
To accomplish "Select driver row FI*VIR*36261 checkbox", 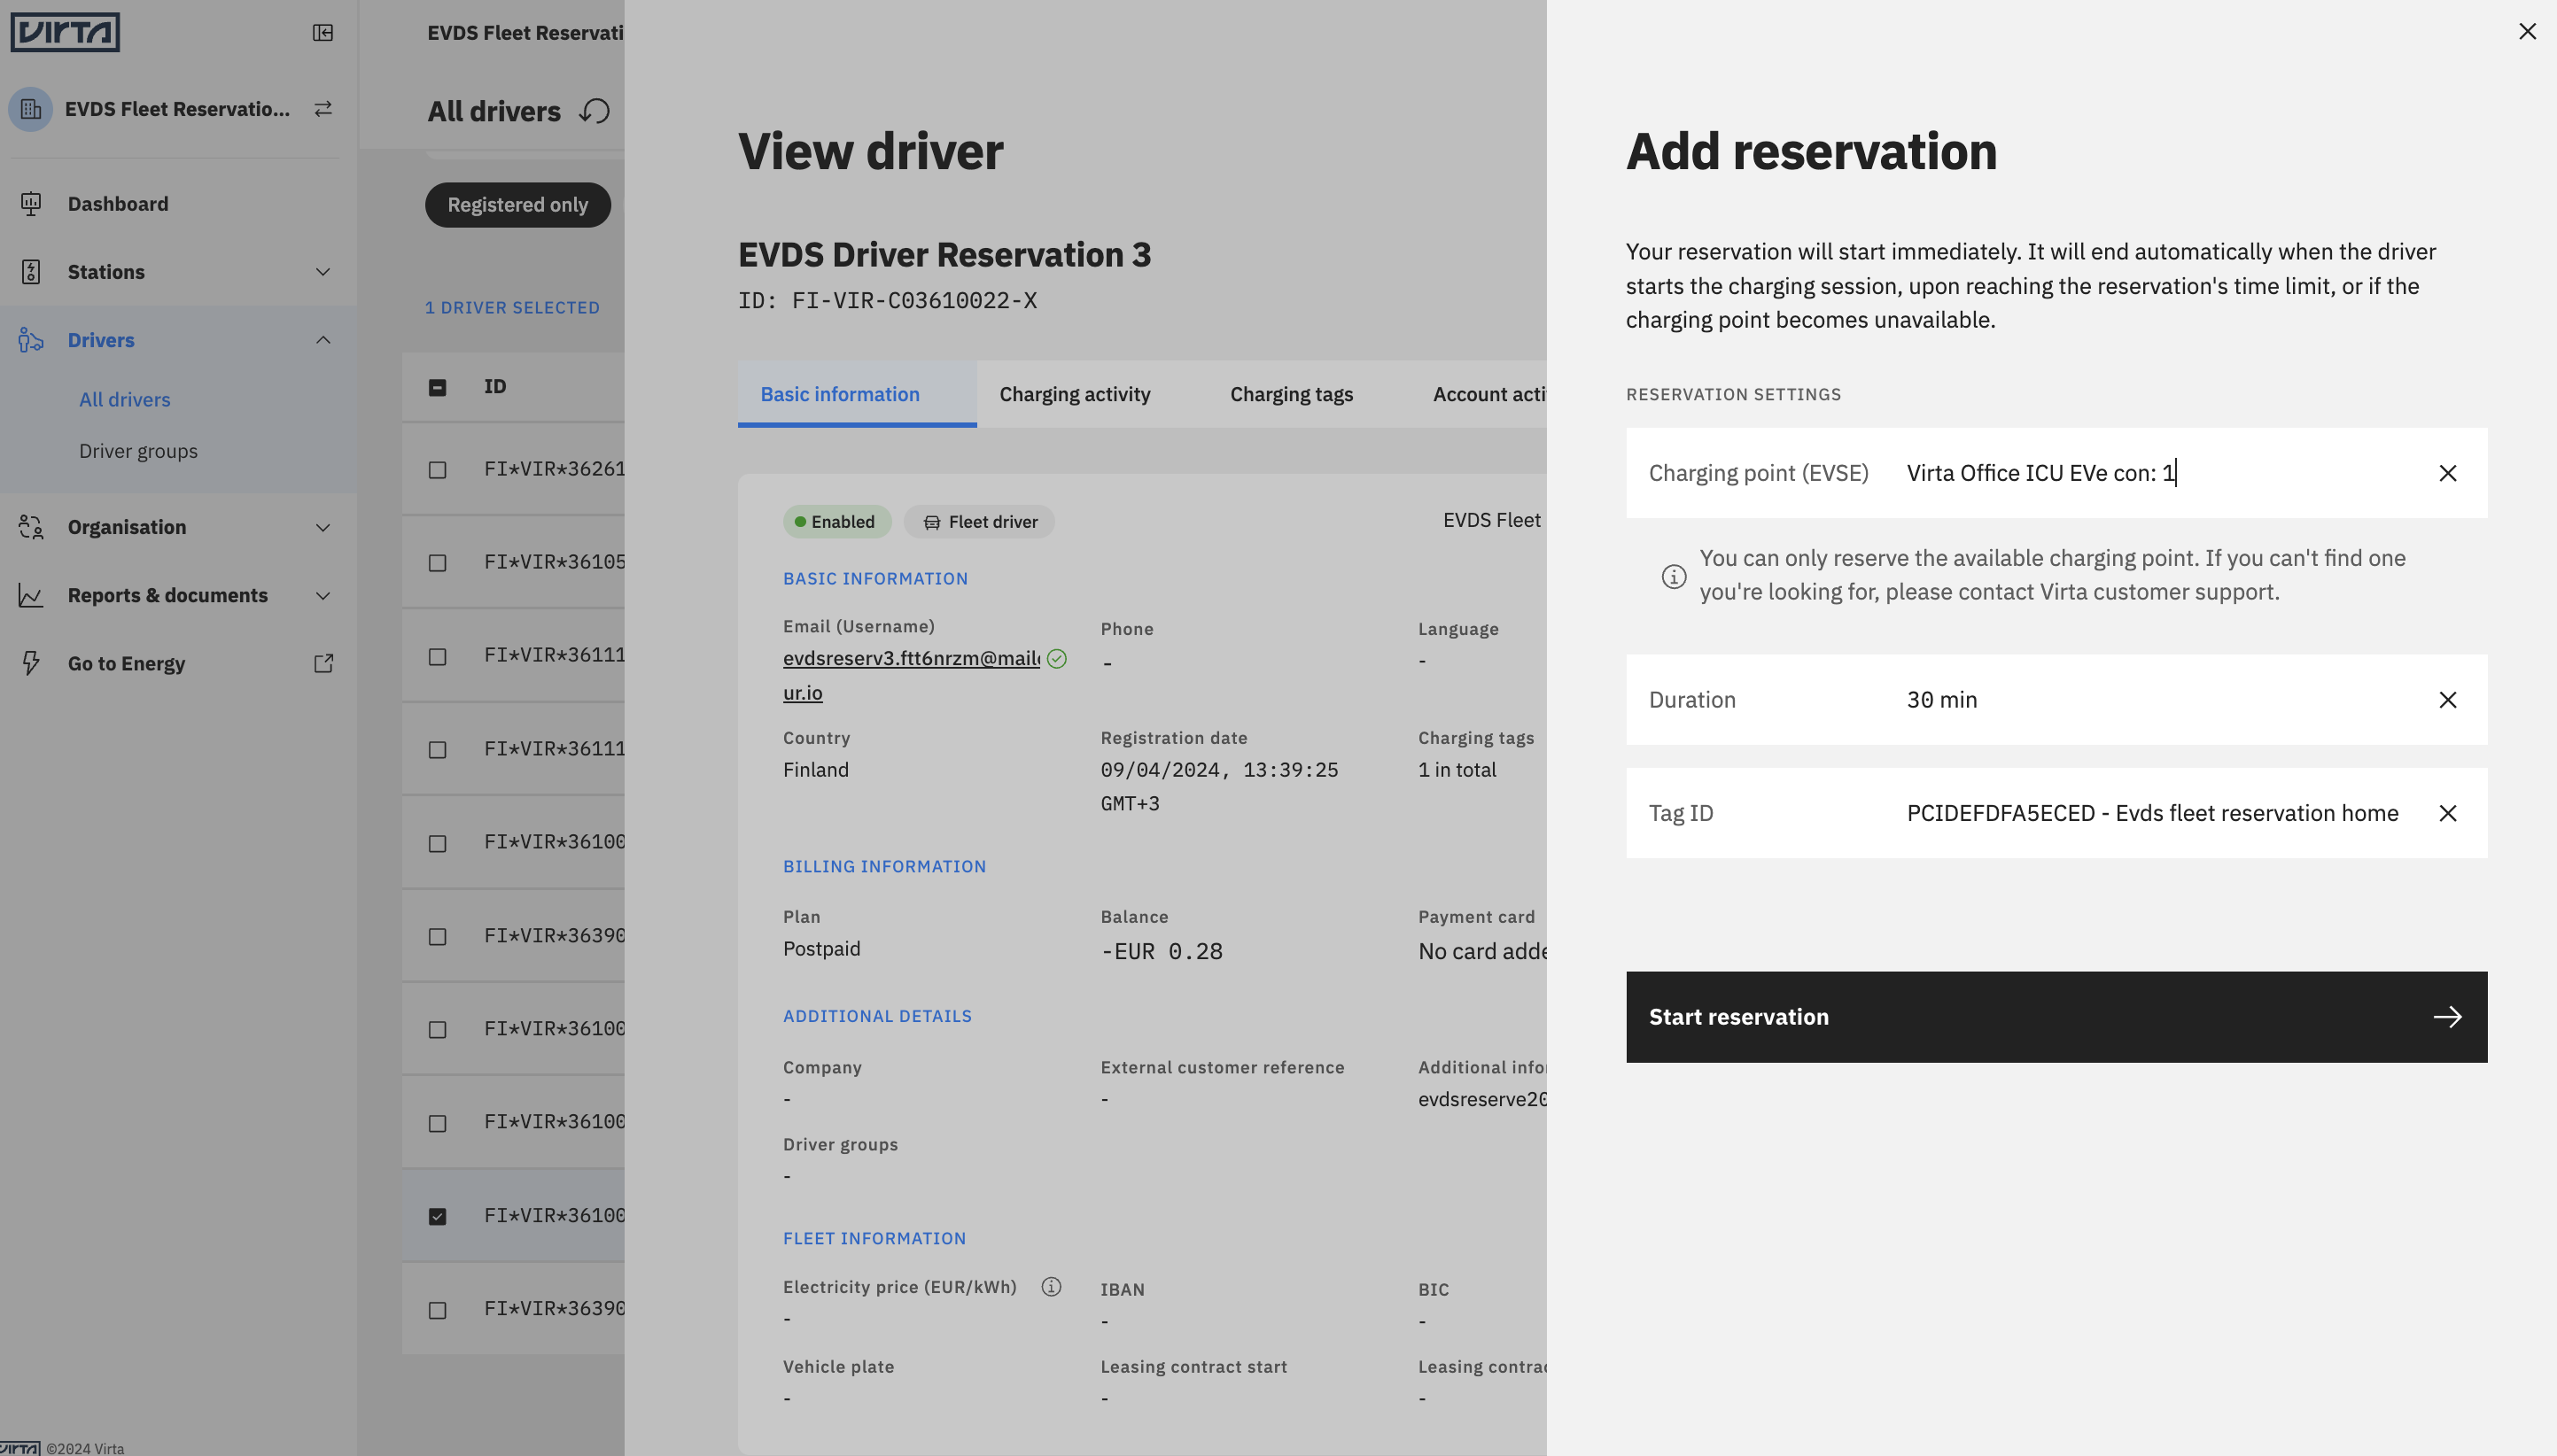I will [437, 470].
